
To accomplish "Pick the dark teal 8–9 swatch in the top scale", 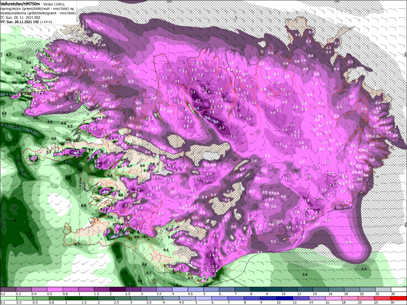I will click(258, 289).
